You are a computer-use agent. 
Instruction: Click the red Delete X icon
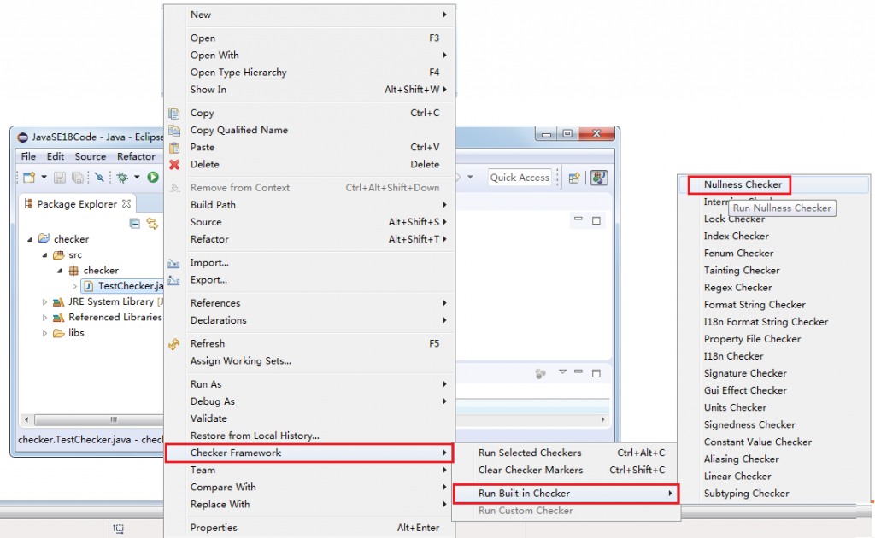click(174, 165)
